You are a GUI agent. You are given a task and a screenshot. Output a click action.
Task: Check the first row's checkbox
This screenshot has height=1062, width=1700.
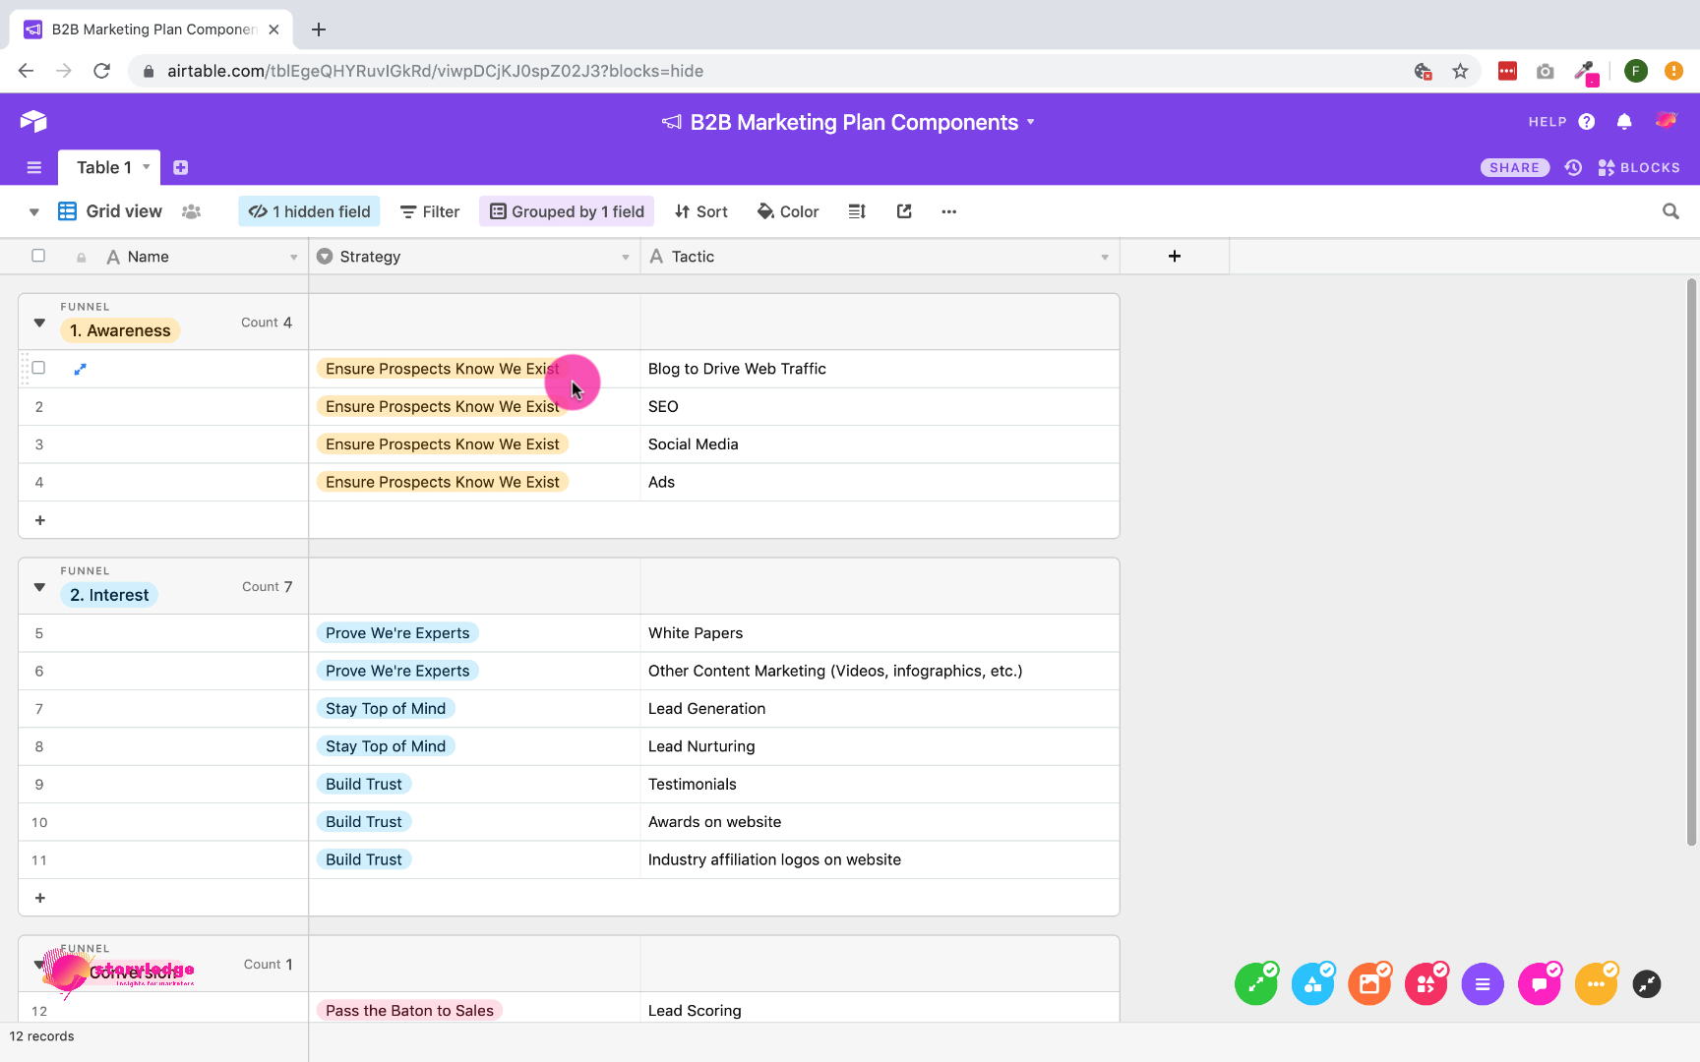point(38,368)
